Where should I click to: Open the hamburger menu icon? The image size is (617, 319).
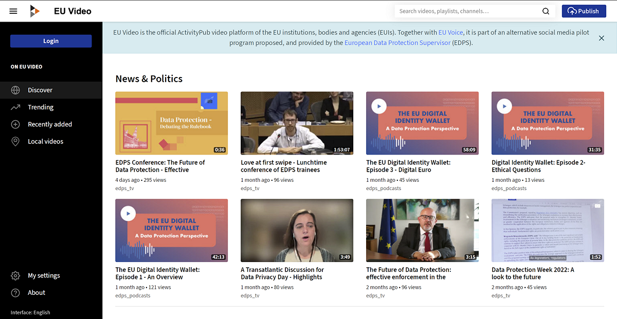(x=13, y=11)
